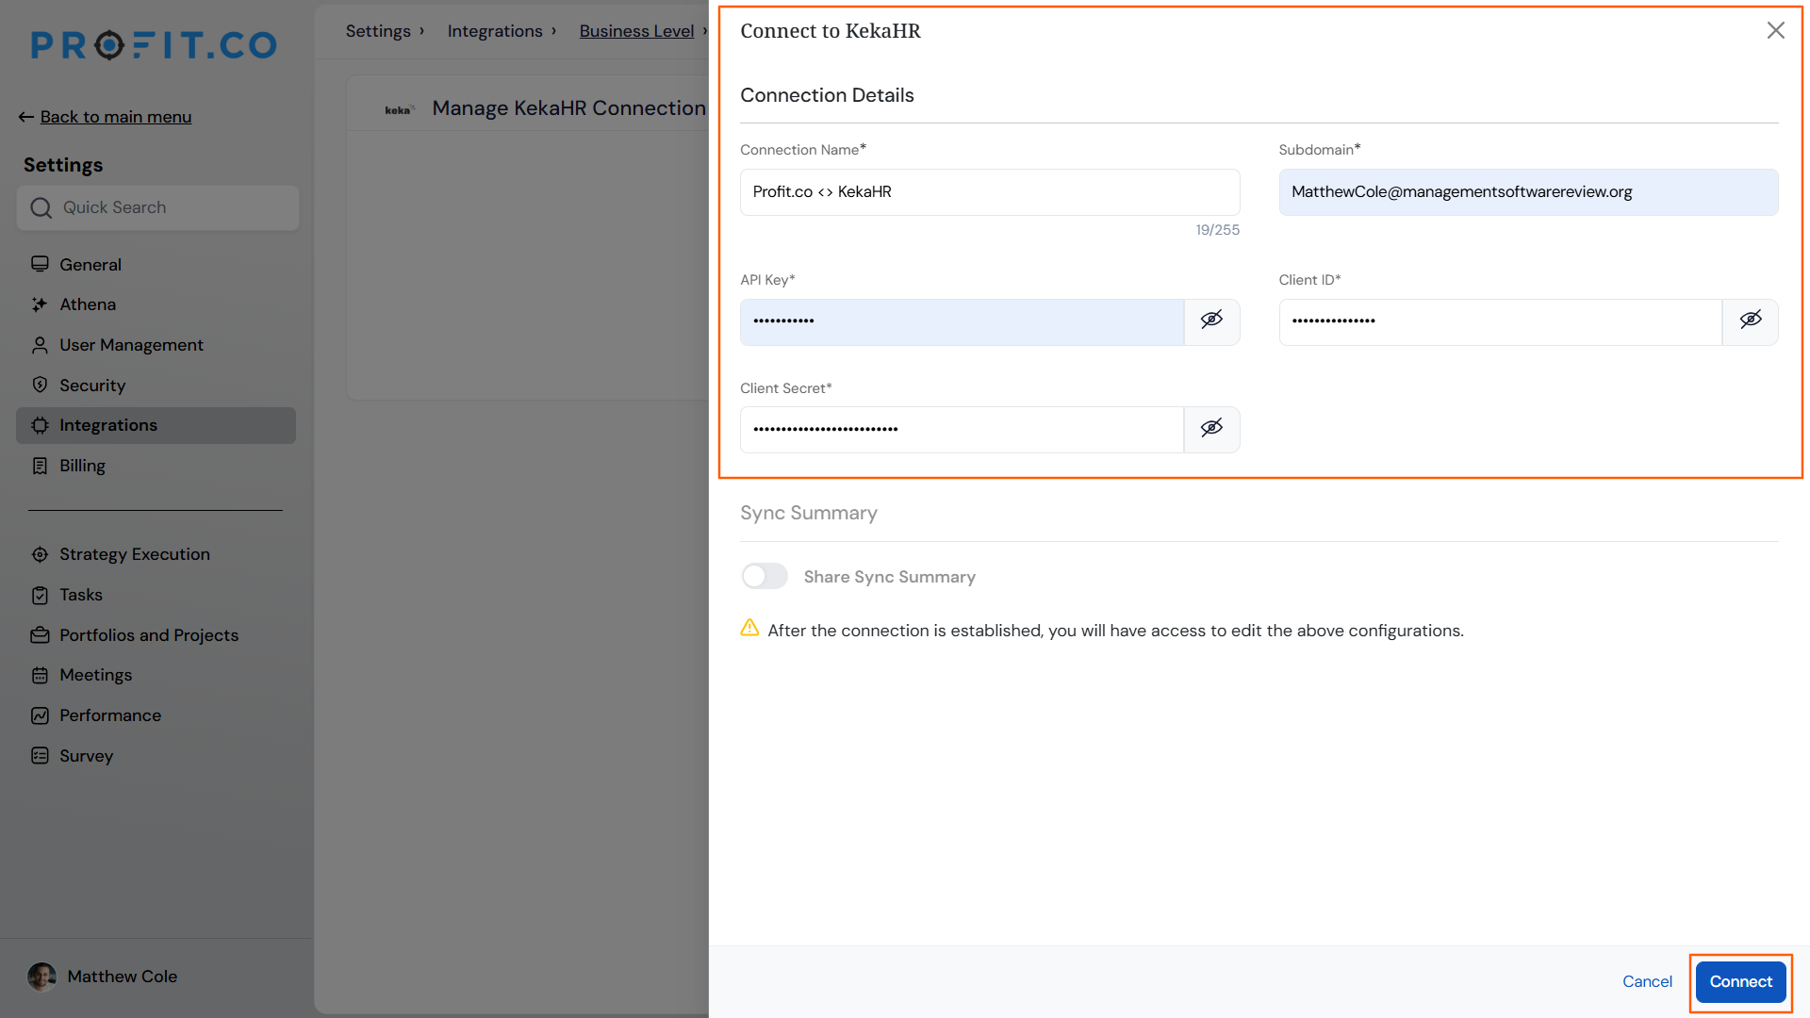
Task: Click the Portfolios and Projects briefcase icon
Action: 40,635
